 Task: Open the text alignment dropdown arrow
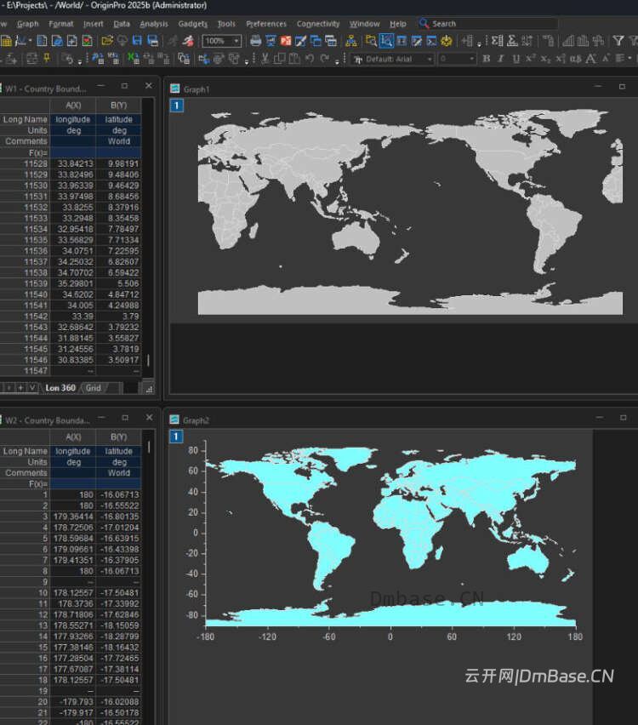(x=629, y=59)
